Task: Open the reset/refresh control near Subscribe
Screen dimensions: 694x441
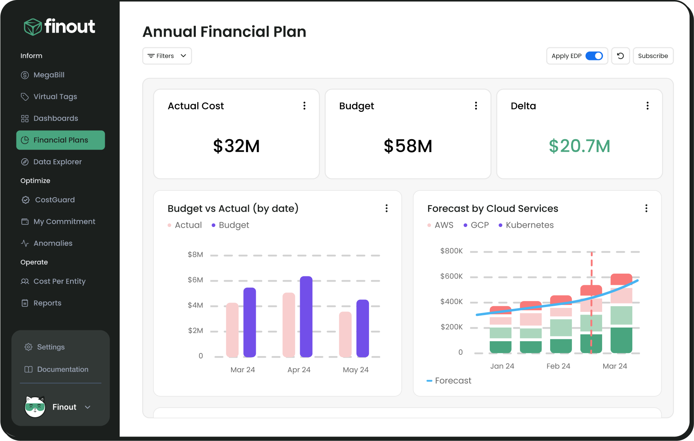Action: pos(620,56)
